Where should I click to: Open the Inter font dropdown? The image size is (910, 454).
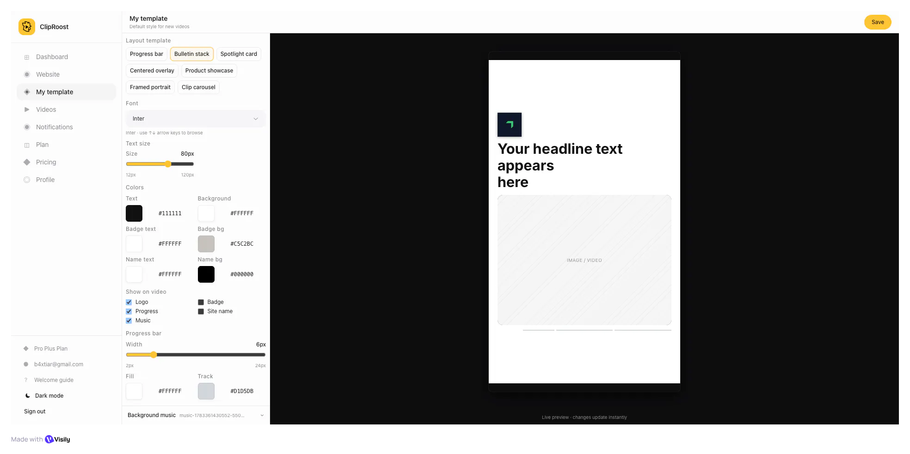196,119
